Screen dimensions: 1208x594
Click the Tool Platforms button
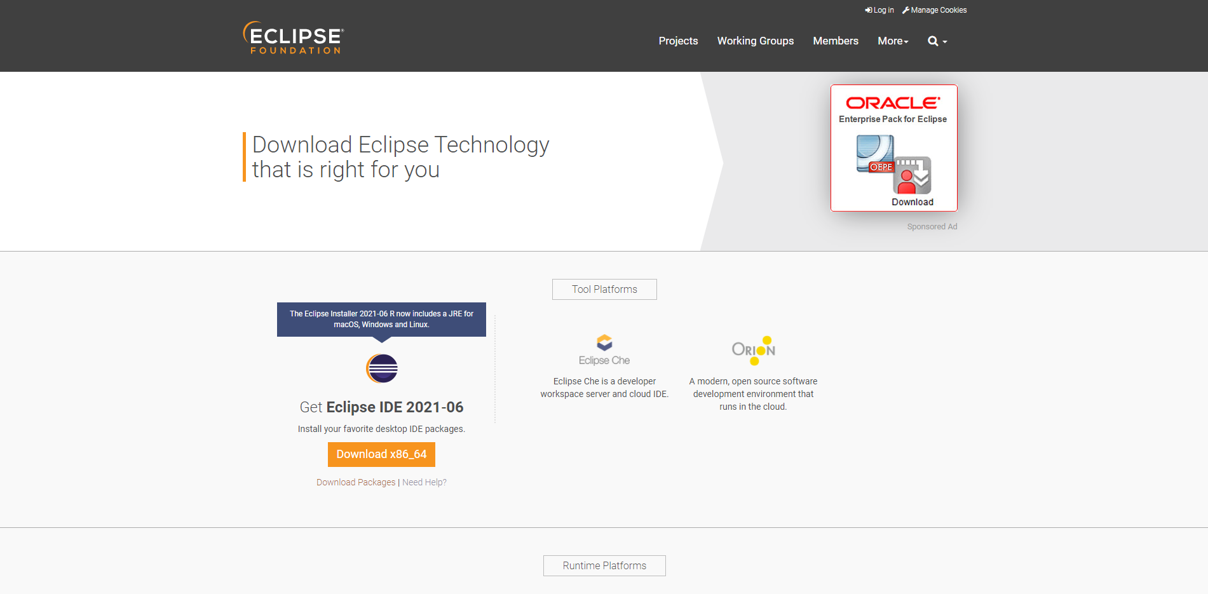(604, 289)
